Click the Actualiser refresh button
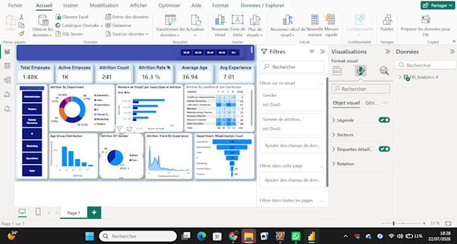The width and height of the screenshot is (457, 244). click(196, 26)
